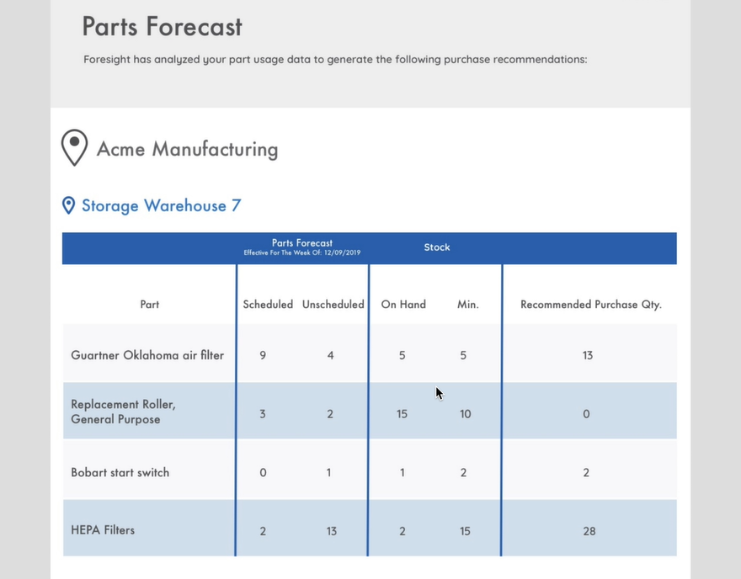
Task: Click Guartner air filter recommended quantity 13
Action: click(587, 355)
